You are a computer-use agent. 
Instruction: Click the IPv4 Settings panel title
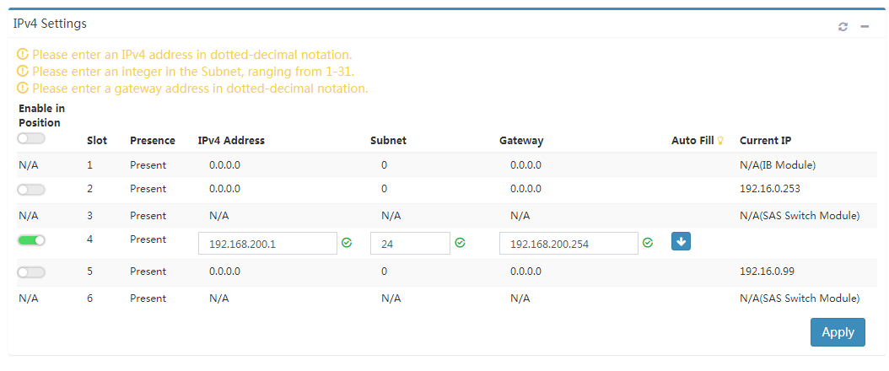tap(50, 24)
